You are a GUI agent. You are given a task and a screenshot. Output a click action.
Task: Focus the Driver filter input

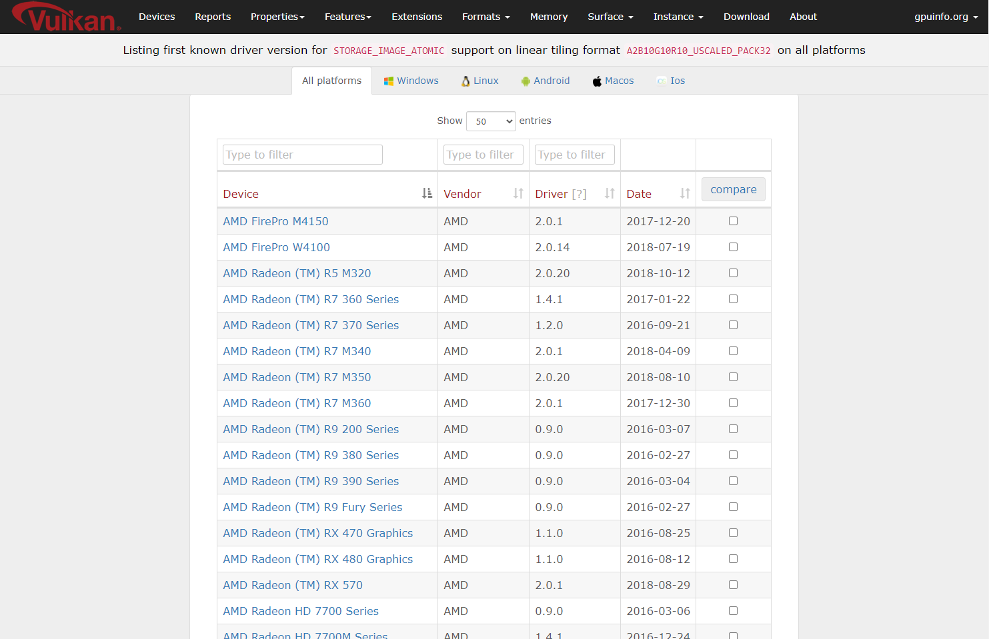coord(575,155)
